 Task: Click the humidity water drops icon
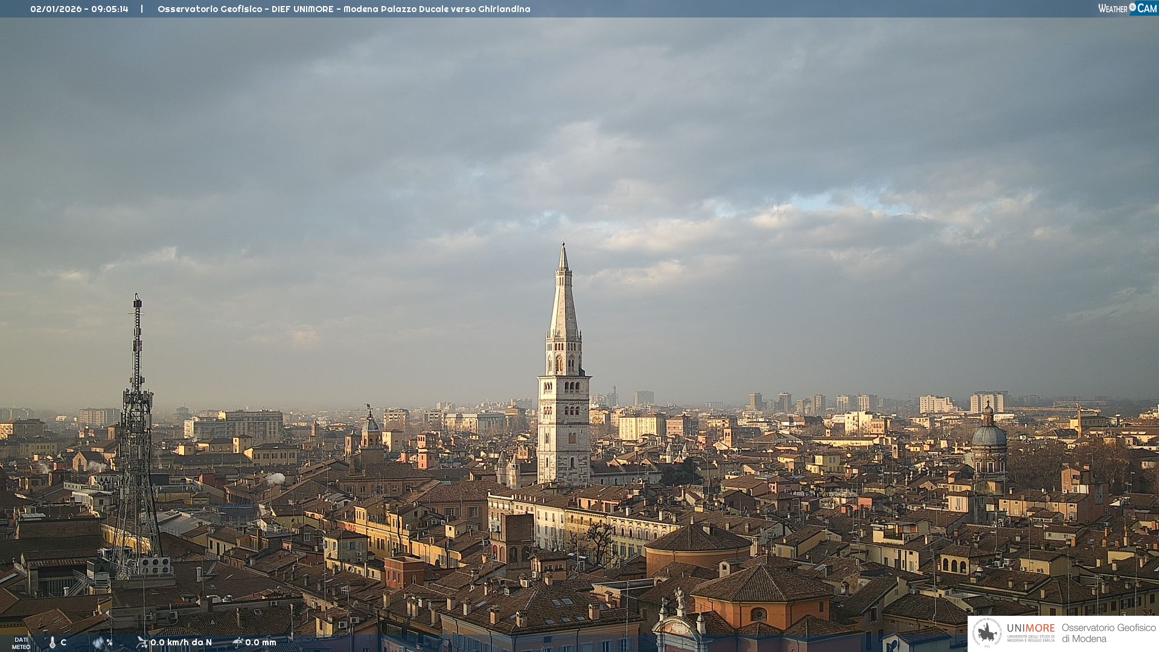pyautogui.click(x=98, y=643)
